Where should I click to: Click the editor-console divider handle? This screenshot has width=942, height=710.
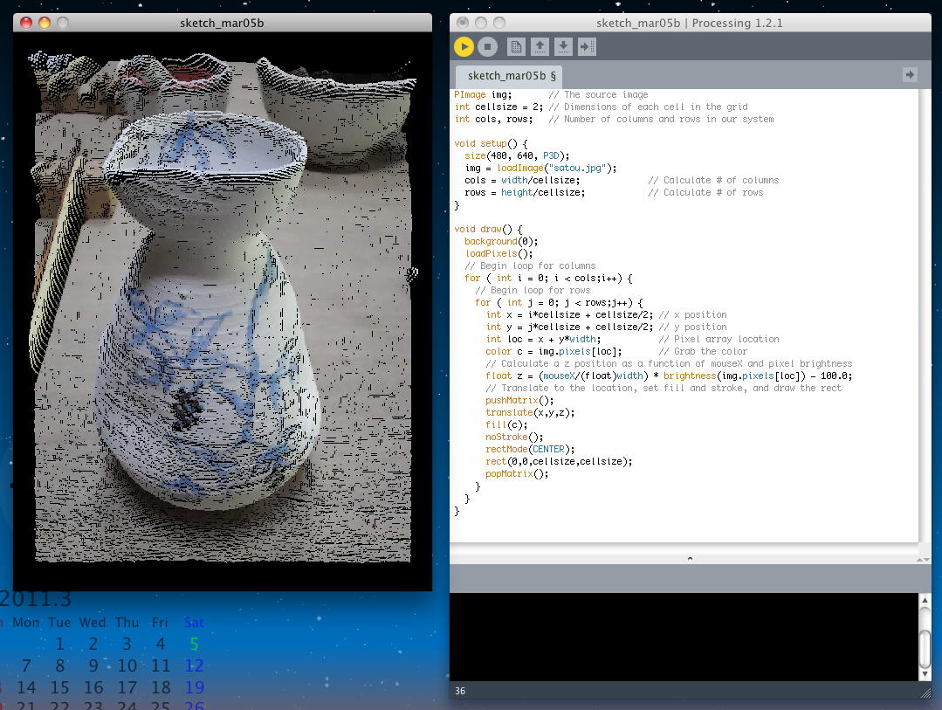coord(690,557)
